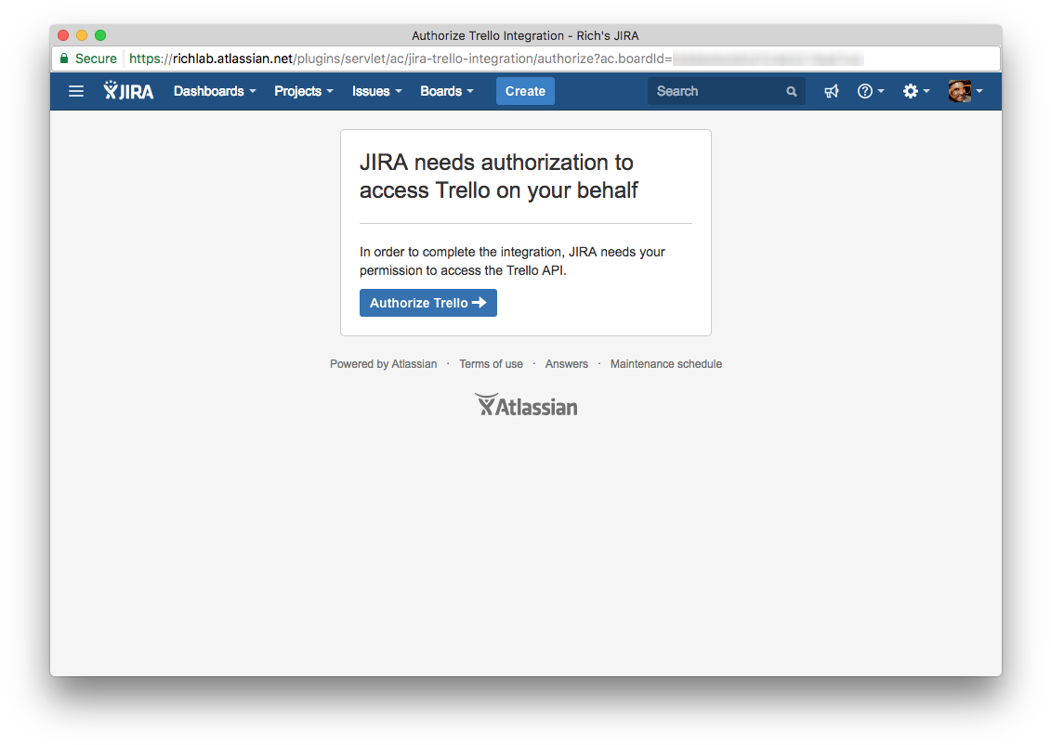This screenshot has width=1051, height=745.
Task: Open the Help question mark menu
Action: (871, 91)
